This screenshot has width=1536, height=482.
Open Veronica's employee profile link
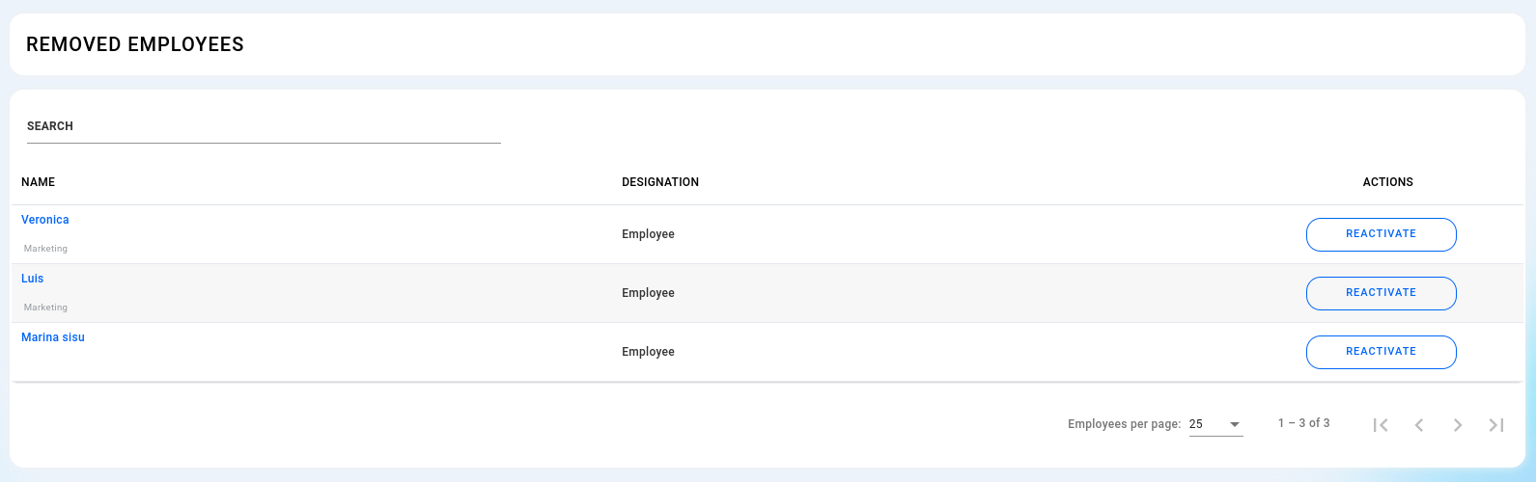[45, 220]
